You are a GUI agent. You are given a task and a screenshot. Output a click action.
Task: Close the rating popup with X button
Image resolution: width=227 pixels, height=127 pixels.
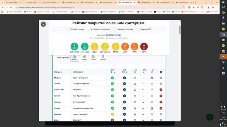[43, 24]
